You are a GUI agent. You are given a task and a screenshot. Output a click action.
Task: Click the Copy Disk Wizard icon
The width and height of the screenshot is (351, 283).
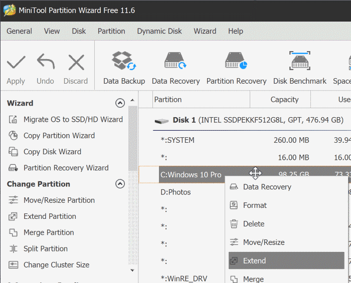click(13, 152)
